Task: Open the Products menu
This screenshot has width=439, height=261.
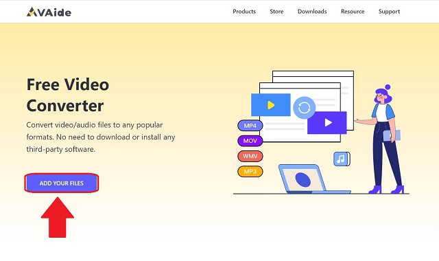Action: (244, 12)
